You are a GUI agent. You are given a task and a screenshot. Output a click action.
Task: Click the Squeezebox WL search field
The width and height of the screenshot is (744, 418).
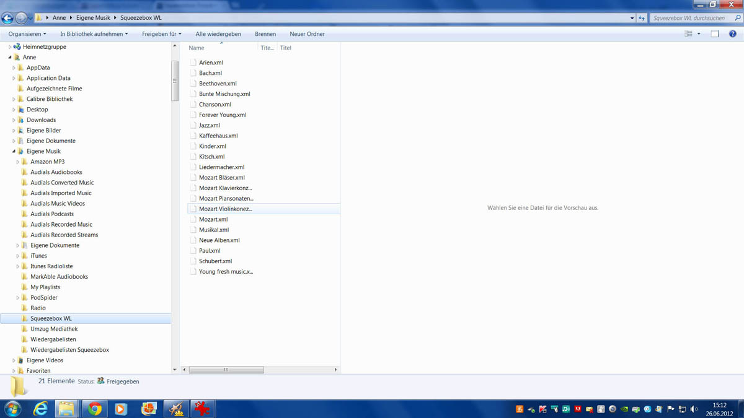[x=690, y=18]
